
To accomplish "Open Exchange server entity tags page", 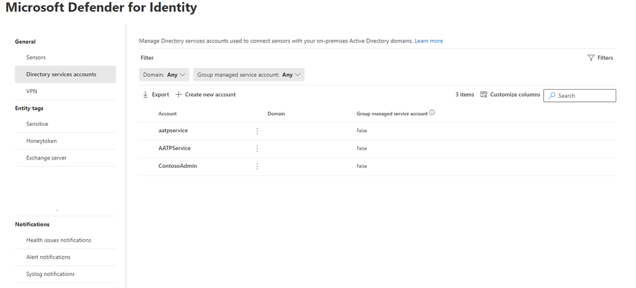I will click(x=47, y=158).
